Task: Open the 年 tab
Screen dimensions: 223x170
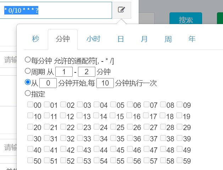Action: [192, 39]
